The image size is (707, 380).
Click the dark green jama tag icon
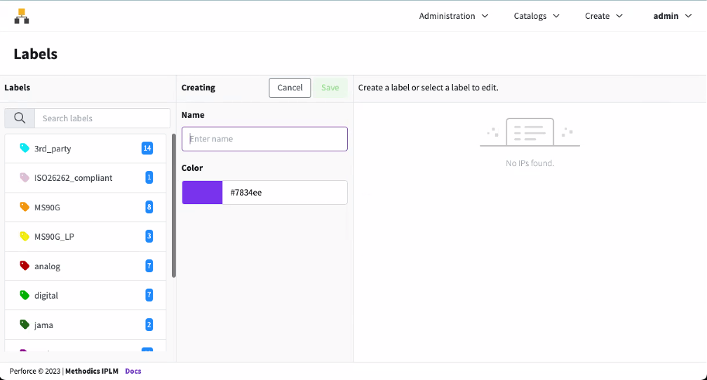[25, 325]
